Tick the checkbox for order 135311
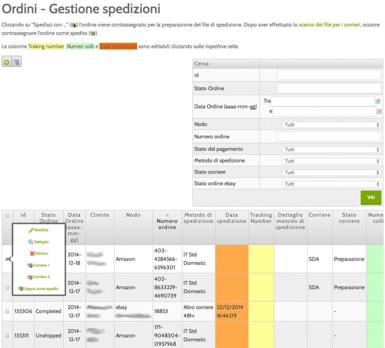Image resolution: width=385 pixels, height=348 pixels. coord(7,335)
